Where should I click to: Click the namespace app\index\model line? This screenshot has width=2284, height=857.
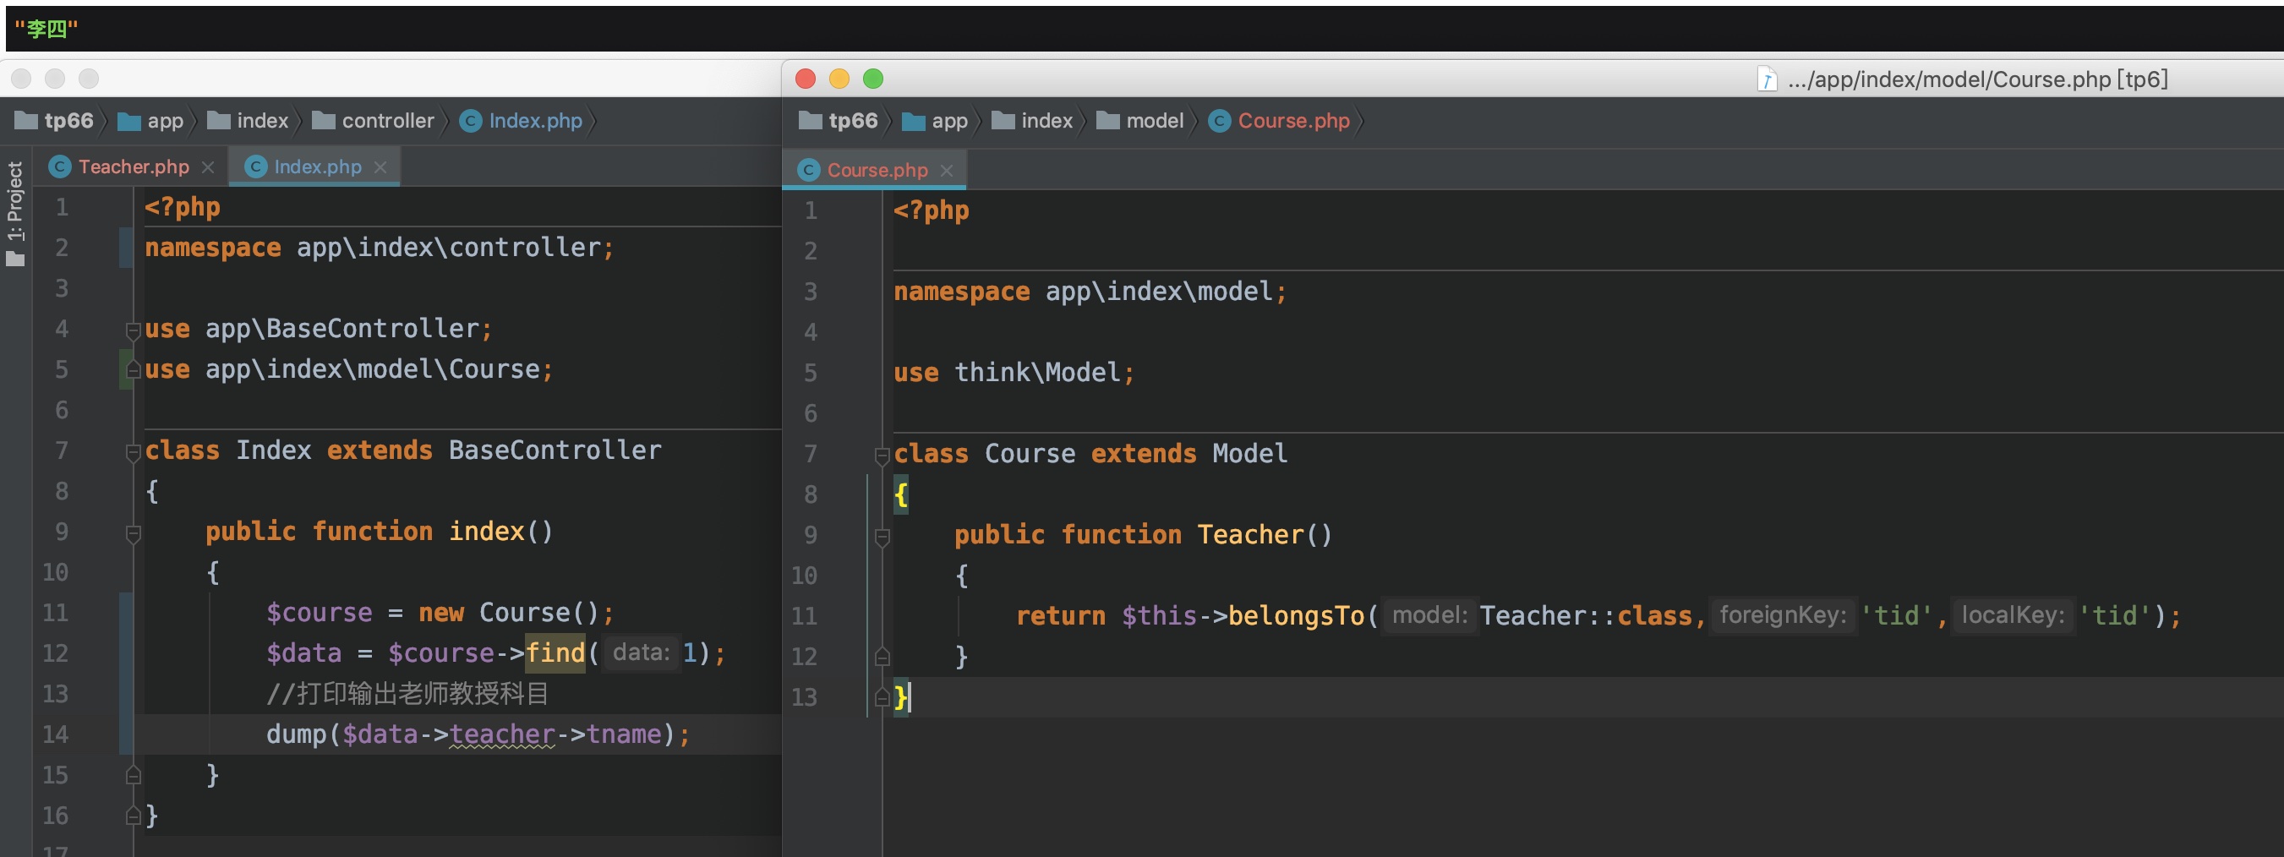click(1090, 292)
